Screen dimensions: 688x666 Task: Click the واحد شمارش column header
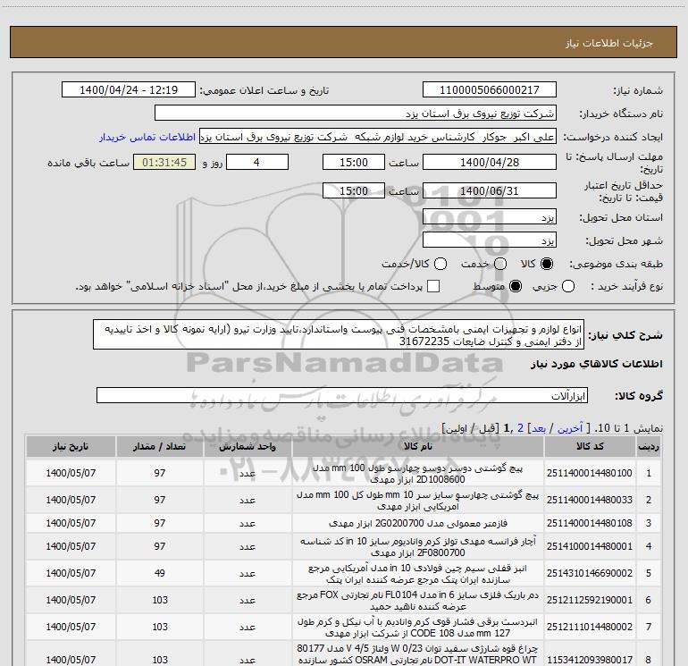[248, 446]
